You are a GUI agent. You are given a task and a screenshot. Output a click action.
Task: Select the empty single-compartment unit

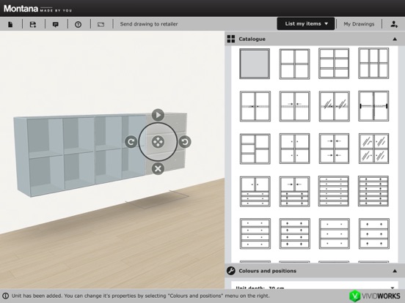tap(255, 64)
